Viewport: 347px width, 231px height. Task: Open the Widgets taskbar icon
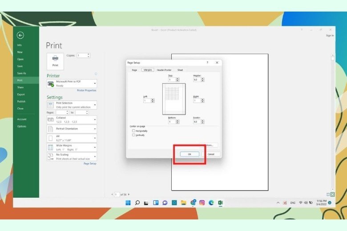[156, 203]
